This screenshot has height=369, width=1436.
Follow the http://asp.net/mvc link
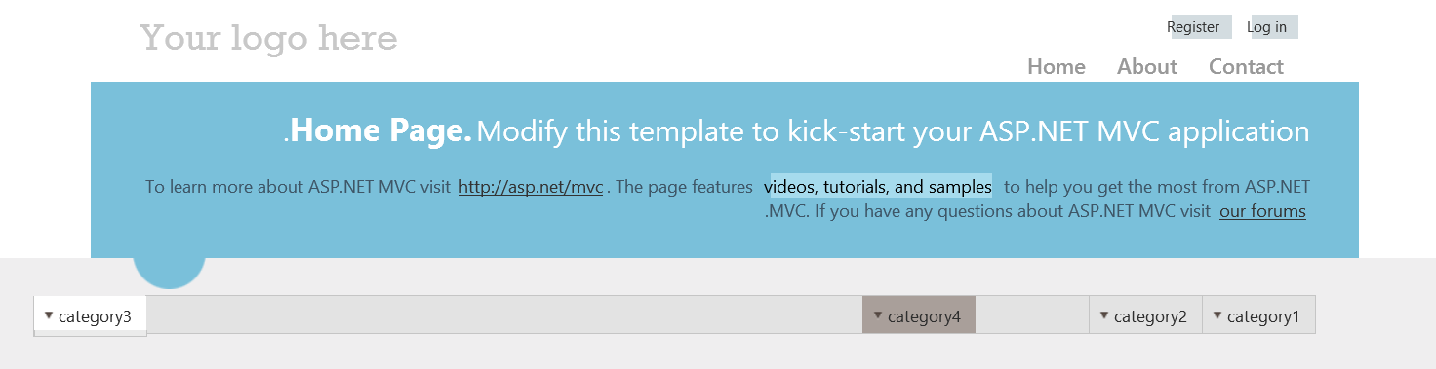[531, 187]
